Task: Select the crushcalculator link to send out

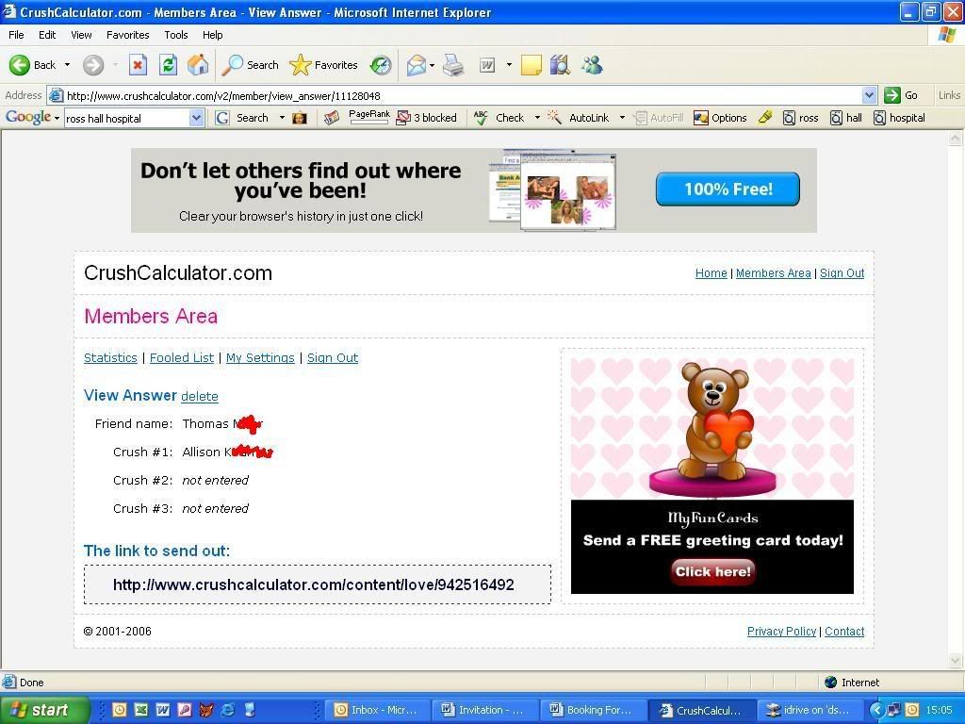Action: click(x=313, y=584)
